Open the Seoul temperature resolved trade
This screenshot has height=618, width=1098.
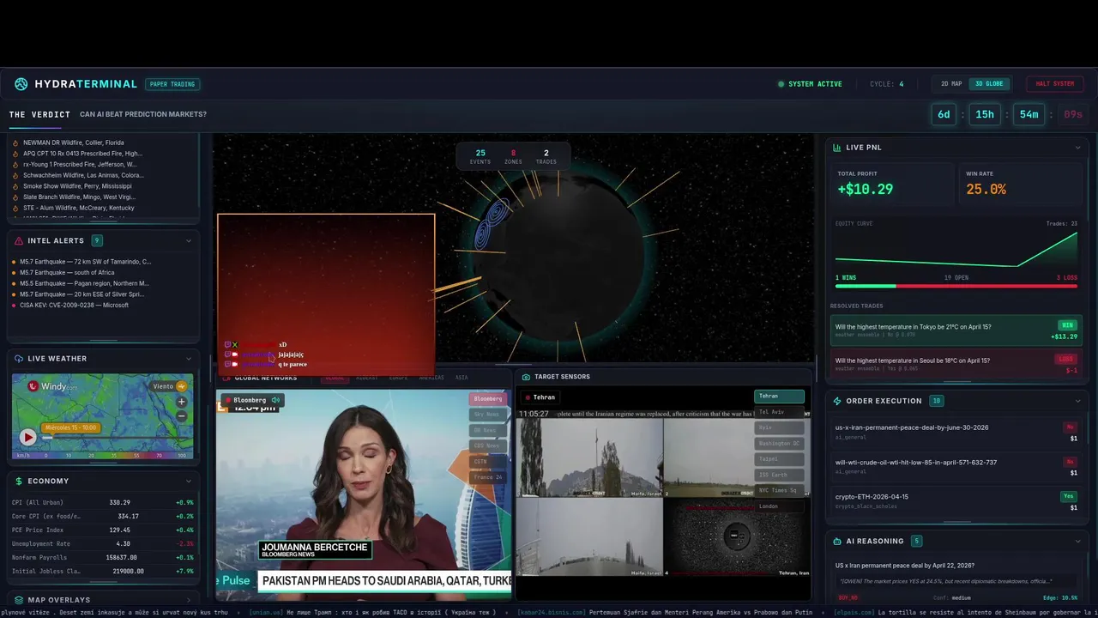[x=956, y=364]
